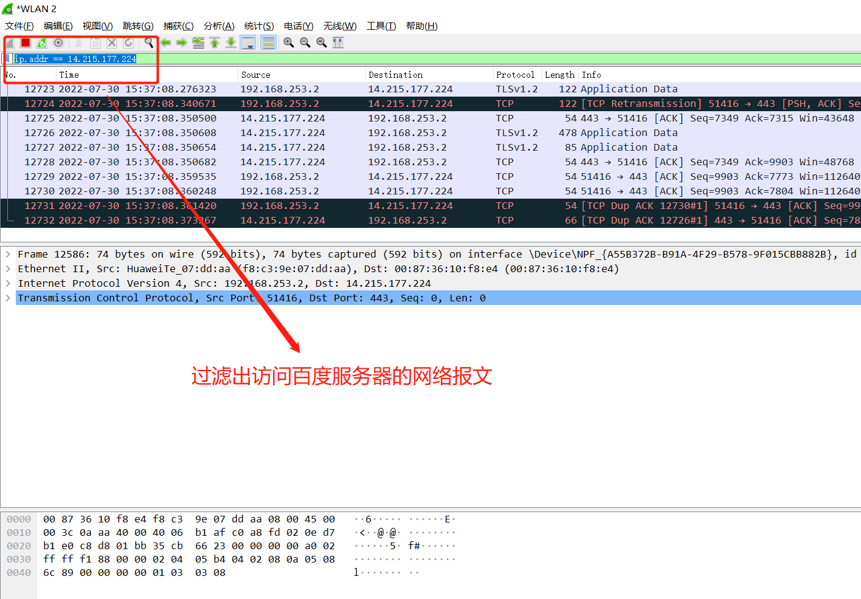This screenshot has width=861, height=599.
Task: Click the Info column header
Action: [x=720, y=75]
